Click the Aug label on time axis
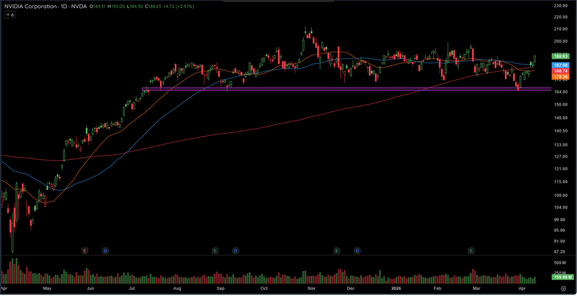This screenshot has width=577, height=296. (177, 290)
